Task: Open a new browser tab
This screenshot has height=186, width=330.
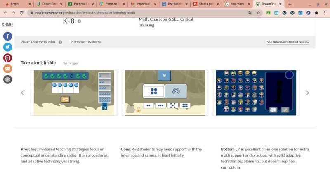Action: [x=290, y=4]
